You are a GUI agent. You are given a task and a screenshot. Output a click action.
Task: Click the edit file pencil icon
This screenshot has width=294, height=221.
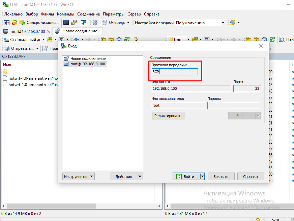(45, 48)
